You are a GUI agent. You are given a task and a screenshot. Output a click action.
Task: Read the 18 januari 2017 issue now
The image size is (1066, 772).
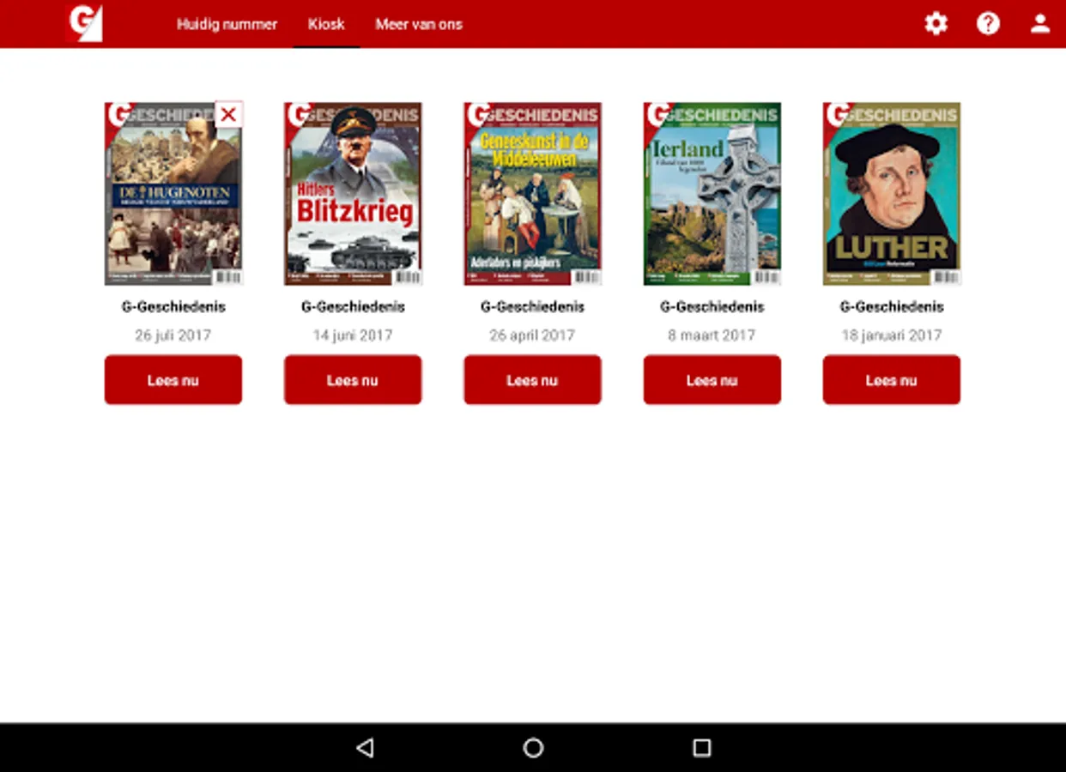pyautogui.click(x=892, y=380)
